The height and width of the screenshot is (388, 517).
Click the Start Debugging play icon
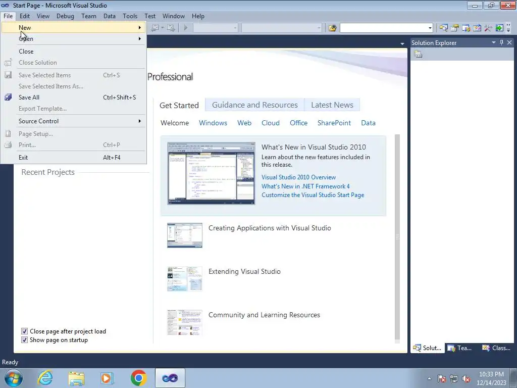click(x=186, y=28)
